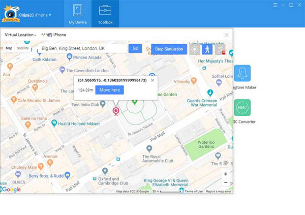
Task: Close the Virtual Location panel
Action: click(x=226, y=35)
